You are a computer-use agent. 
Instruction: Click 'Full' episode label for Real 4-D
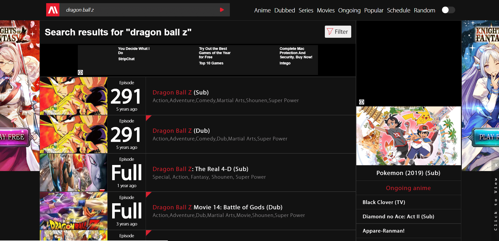[x=127, y=173]
